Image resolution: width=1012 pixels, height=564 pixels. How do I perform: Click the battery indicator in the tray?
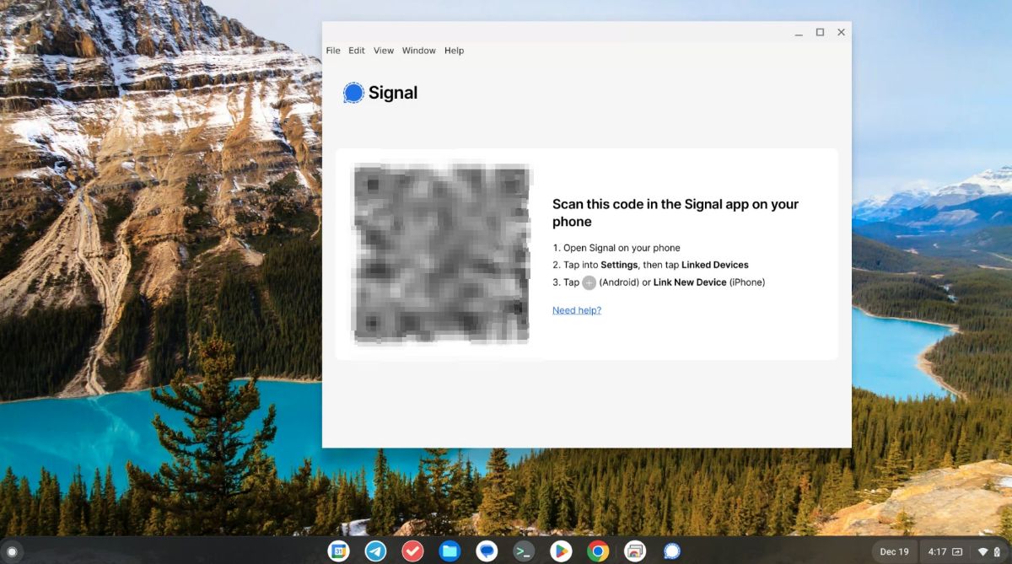pos(999,551)
